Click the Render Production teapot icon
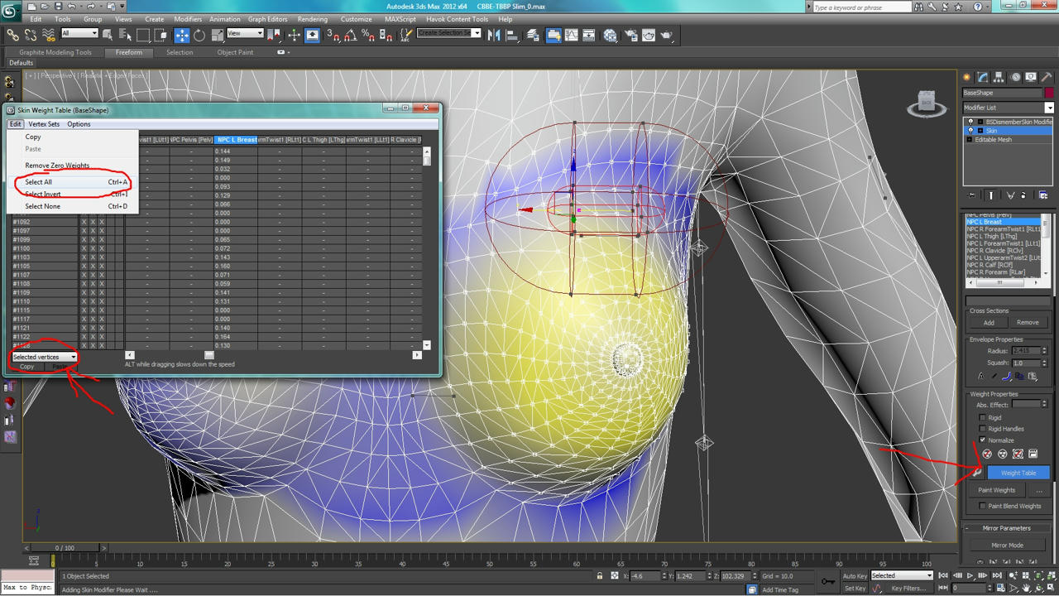The height and width of the screenshot is (596, 1059). [x=666, y=35]
